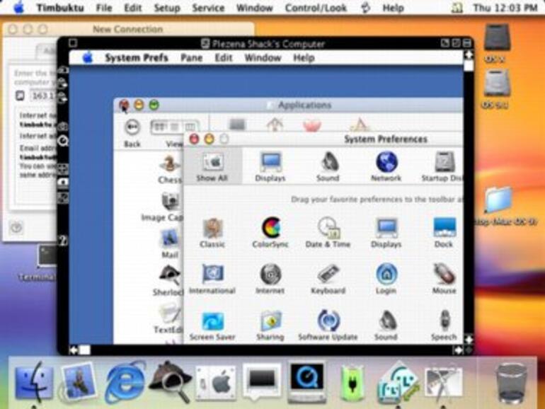This screenshot has width=545, height=409.
Task: Open Software Update preferences
Action: 328,326
